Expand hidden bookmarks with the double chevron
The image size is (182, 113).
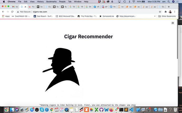[155, 16]
